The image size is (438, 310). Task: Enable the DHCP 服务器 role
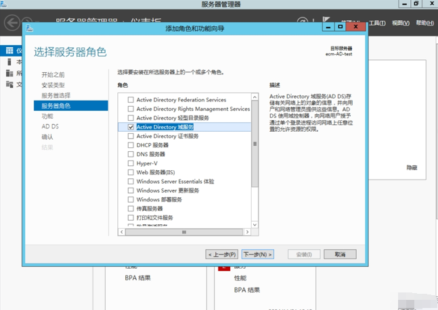click(131, 145)
